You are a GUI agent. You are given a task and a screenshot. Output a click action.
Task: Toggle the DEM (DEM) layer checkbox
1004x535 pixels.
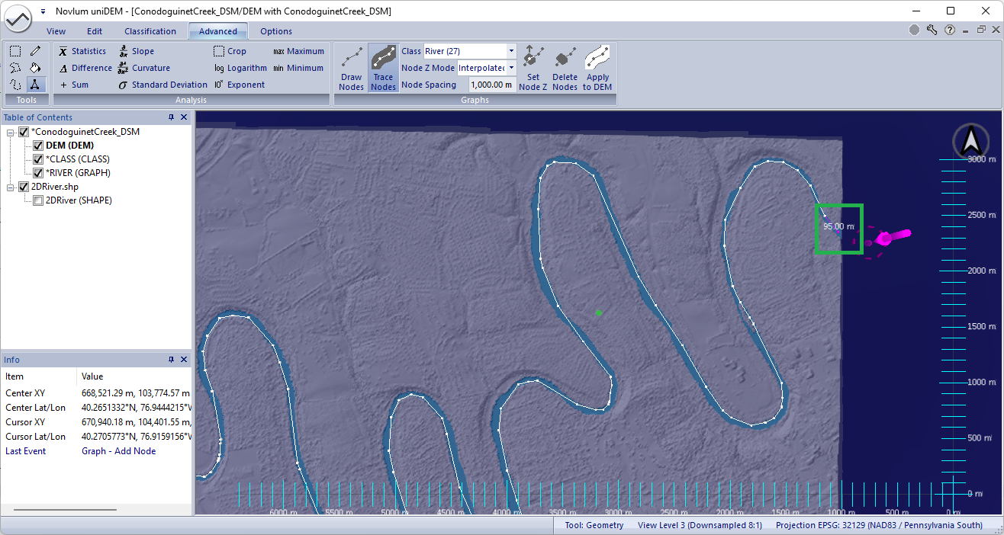tap(38, 146)
